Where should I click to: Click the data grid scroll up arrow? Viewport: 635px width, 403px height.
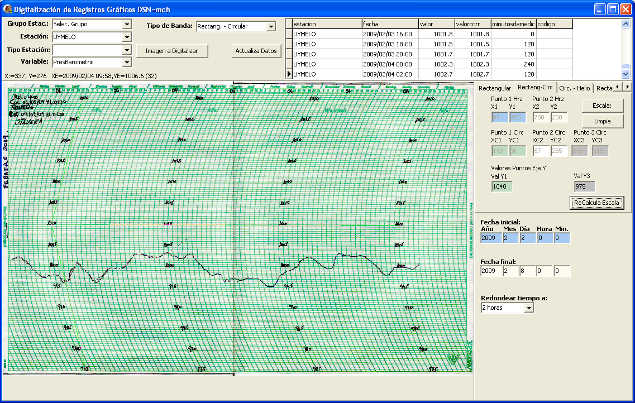click(626, 24)
